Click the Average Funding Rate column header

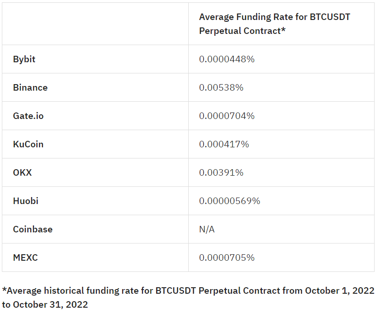click(x=274, y=24)
